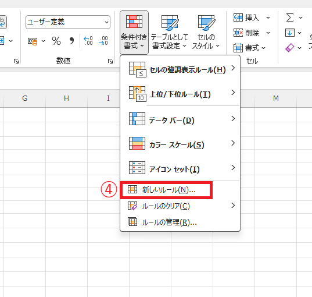
Task: Click the 新しいルール grid icon
Action: (x=132, y=189)
